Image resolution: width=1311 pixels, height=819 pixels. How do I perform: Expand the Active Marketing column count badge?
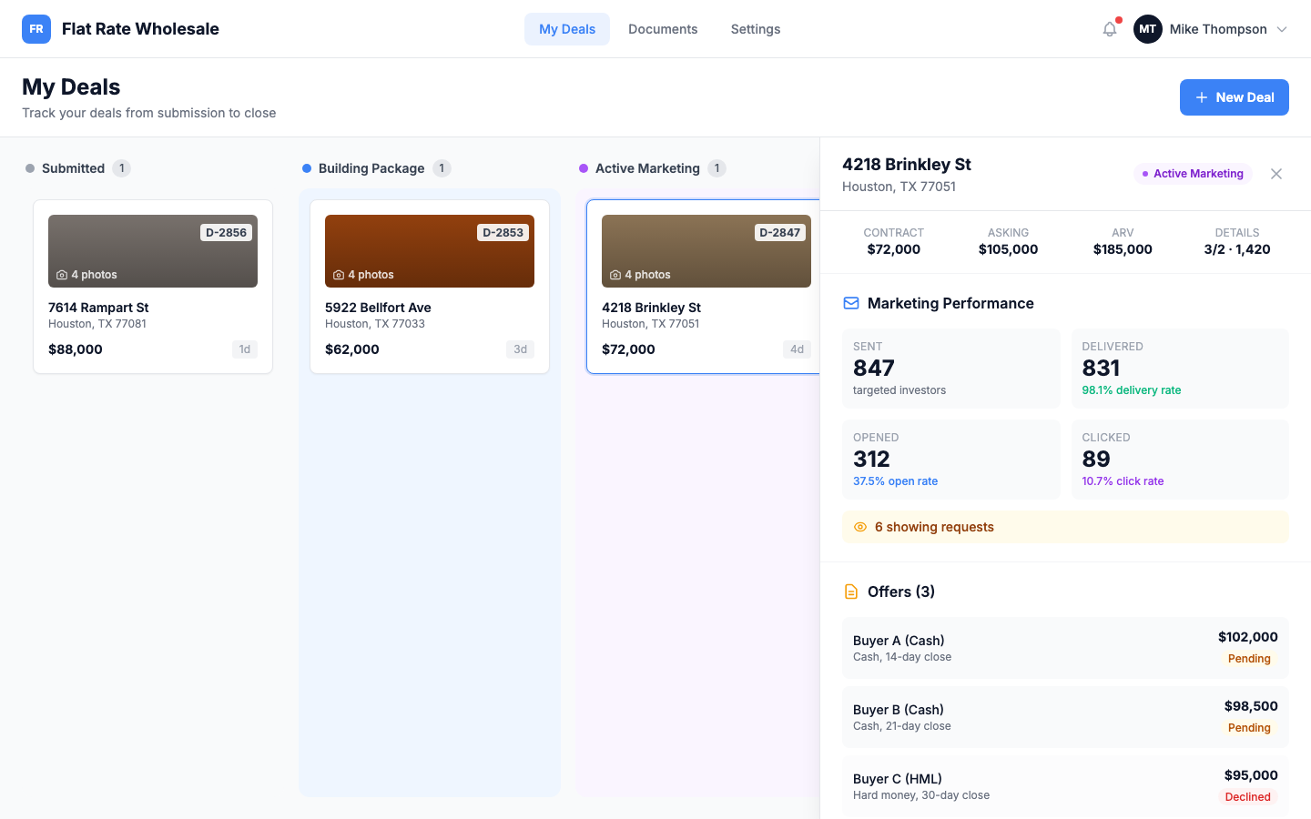(x=716, y=167)
